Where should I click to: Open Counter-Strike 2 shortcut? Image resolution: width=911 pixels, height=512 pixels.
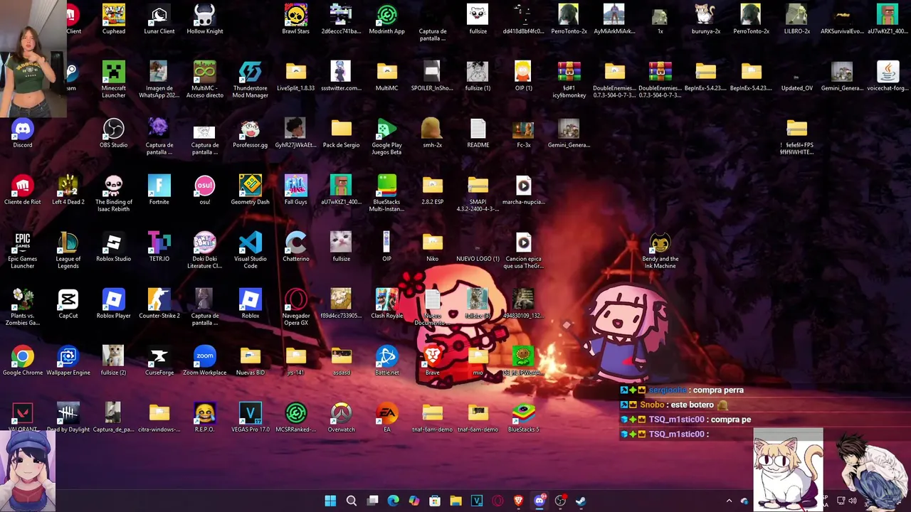click(x=159, y=304)
